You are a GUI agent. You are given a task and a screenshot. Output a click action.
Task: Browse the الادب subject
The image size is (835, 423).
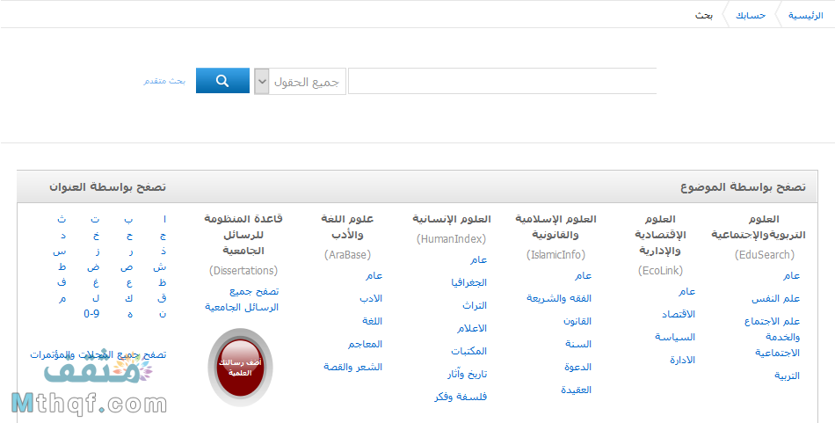tap(371, 298)
